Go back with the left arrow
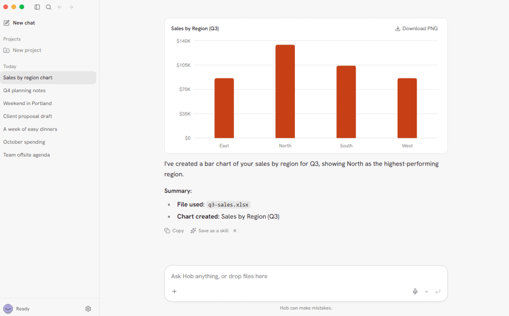This screenshot has height=316, width=509. pos(60,7)
